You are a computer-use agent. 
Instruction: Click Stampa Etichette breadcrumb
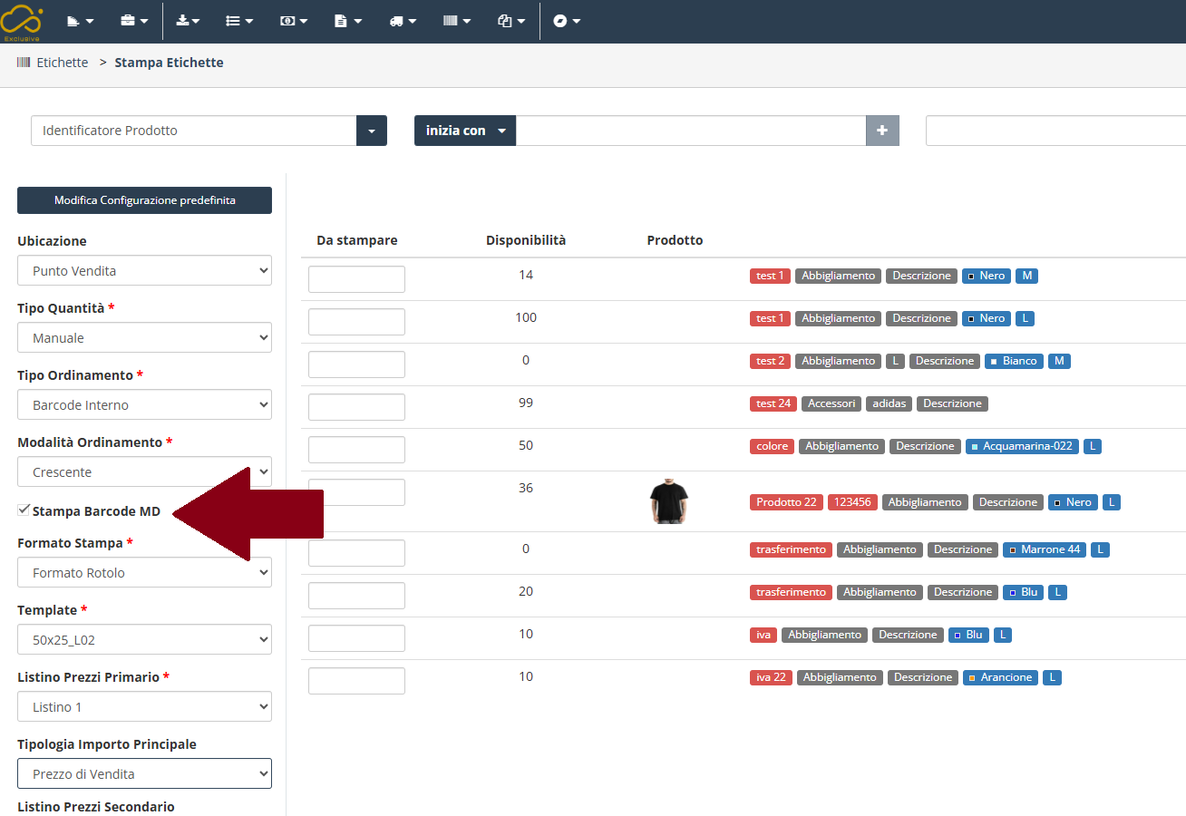pyautogui.click(x=169, y=63)
